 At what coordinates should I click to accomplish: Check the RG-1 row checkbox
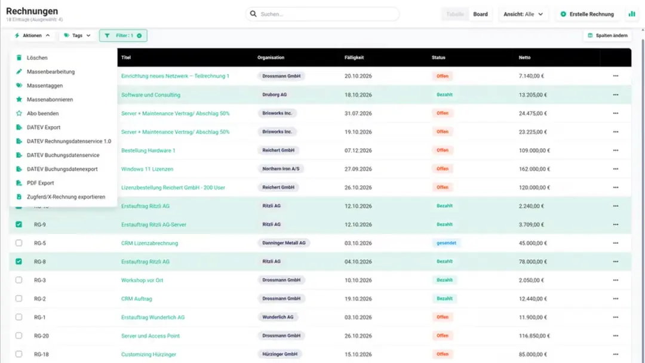pos(19,317)
